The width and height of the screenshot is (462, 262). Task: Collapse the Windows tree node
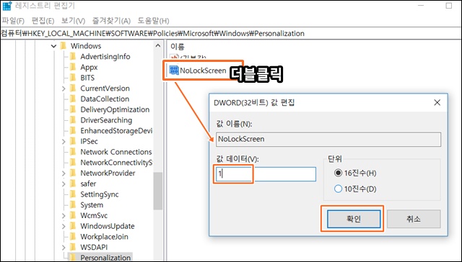coord(53,46)
